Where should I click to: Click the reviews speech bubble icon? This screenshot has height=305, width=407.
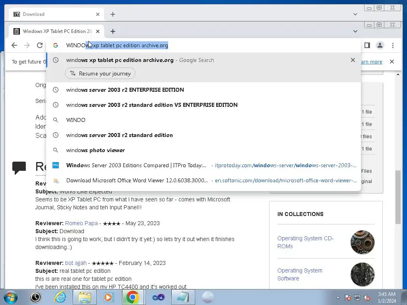(x=19, y=168)
